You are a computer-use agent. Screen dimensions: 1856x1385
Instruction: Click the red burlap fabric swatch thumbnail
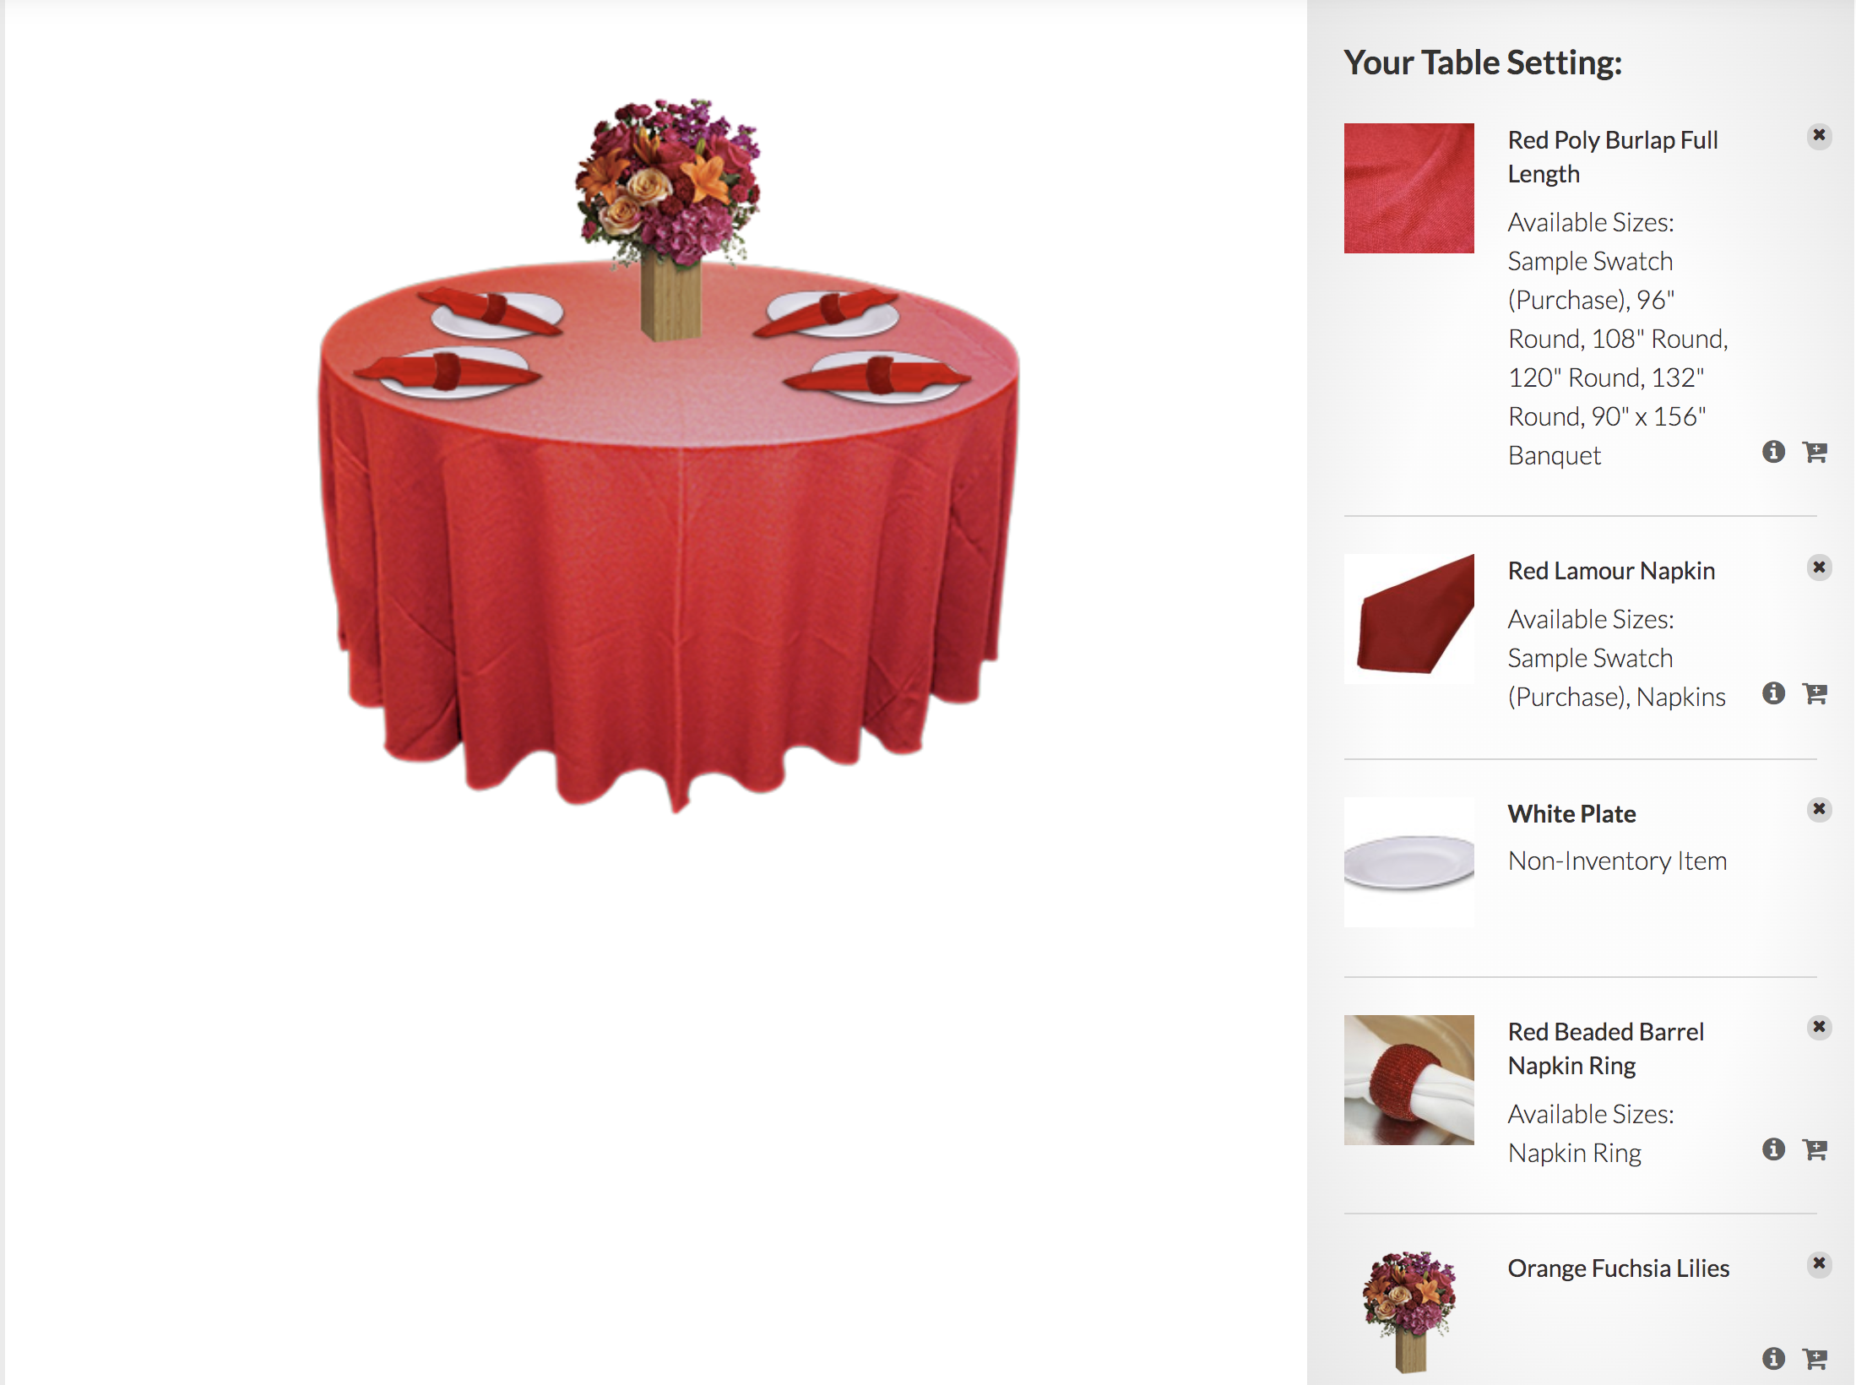(x=1408, y=188)
